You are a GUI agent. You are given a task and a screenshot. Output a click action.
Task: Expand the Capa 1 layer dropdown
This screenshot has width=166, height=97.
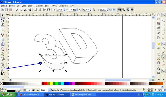click(x=49, y=90)
